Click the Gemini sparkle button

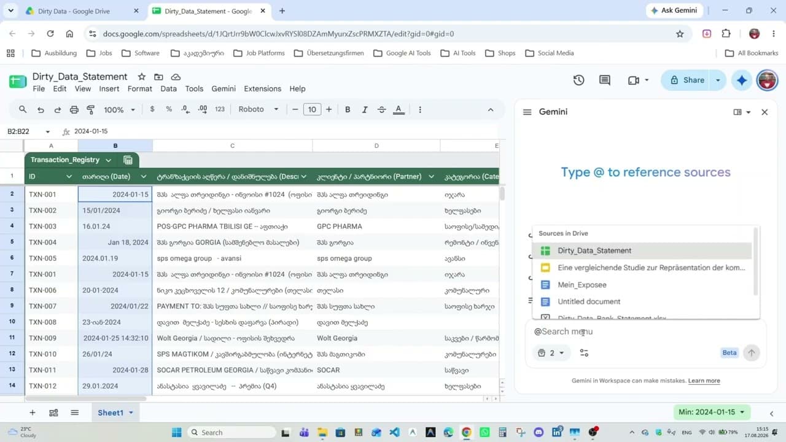[742, 80]
